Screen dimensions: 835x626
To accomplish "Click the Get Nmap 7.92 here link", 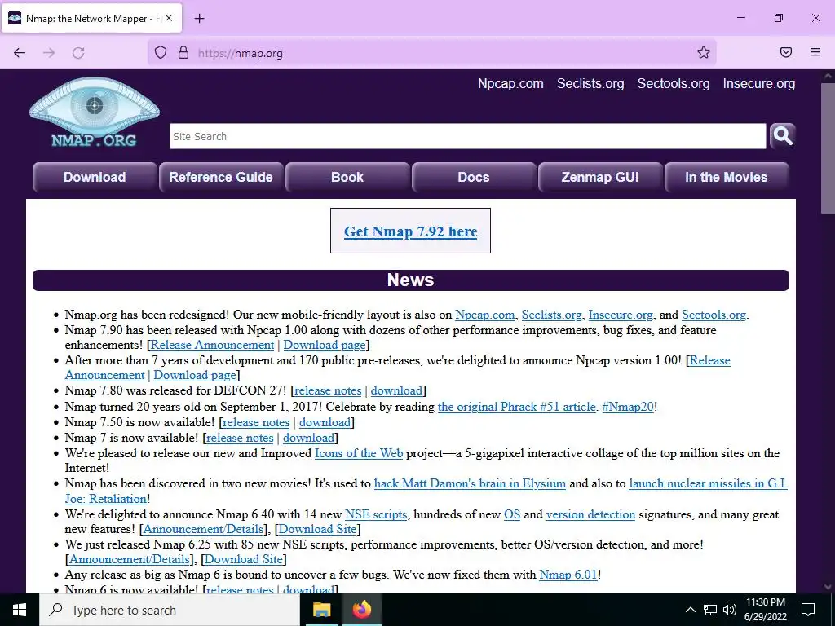I will pos(411,231).
